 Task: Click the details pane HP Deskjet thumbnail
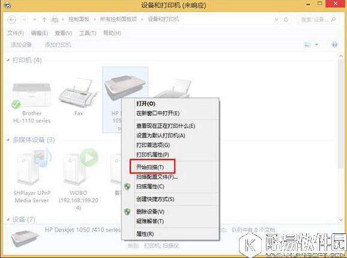pos(25,238)
